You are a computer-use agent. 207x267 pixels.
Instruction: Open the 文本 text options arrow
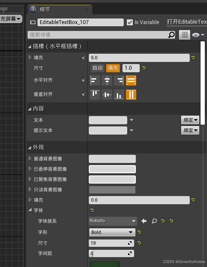tap(132, 120)
